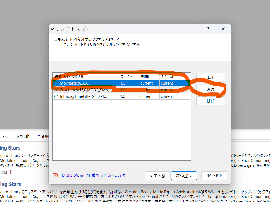The height and width of the screenshot is (202, 270).
Task: Click the ウエイト column header
Action: [x=129, y=77]
